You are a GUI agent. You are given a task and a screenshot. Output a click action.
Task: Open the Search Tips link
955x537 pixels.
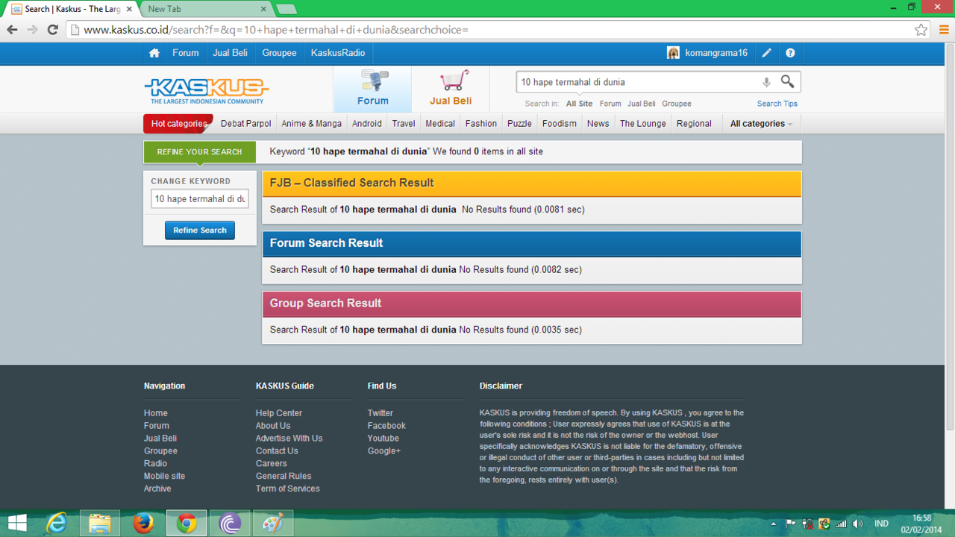point(777,104)
